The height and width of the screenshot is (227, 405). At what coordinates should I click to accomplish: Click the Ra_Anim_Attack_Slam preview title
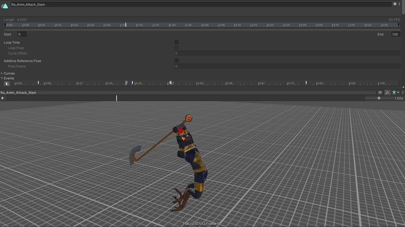[x=18, y=92]
